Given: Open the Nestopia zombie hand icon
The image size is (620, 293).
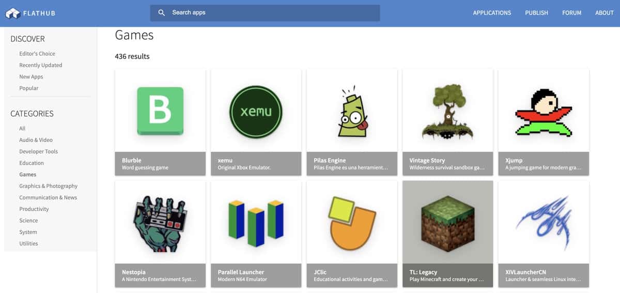Looking at the screenshot, I should 160,224.
